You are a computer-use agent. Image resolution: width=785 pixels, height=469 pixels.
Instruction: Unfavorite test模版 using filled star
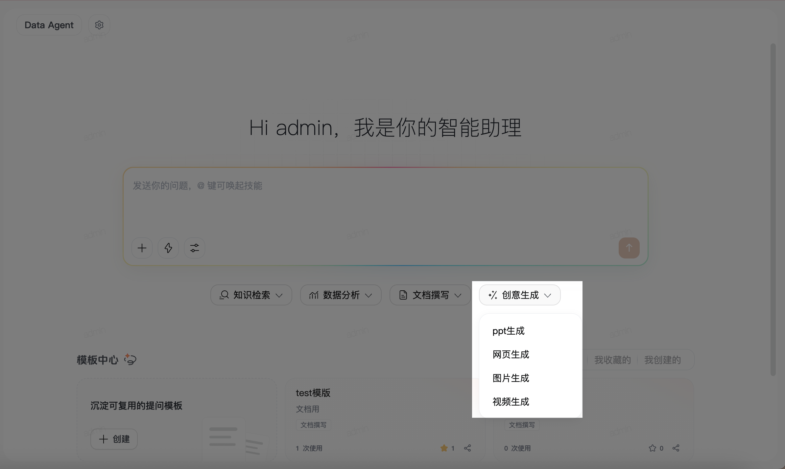point(444,448)
